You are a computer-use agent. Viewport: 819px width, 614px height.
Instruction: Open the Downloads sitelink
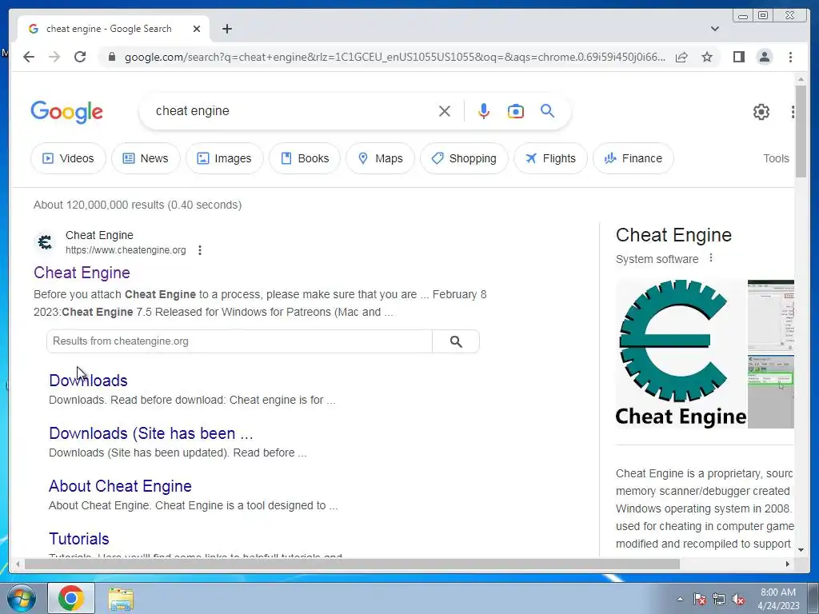pyautogui.click(x=88, y=381)
